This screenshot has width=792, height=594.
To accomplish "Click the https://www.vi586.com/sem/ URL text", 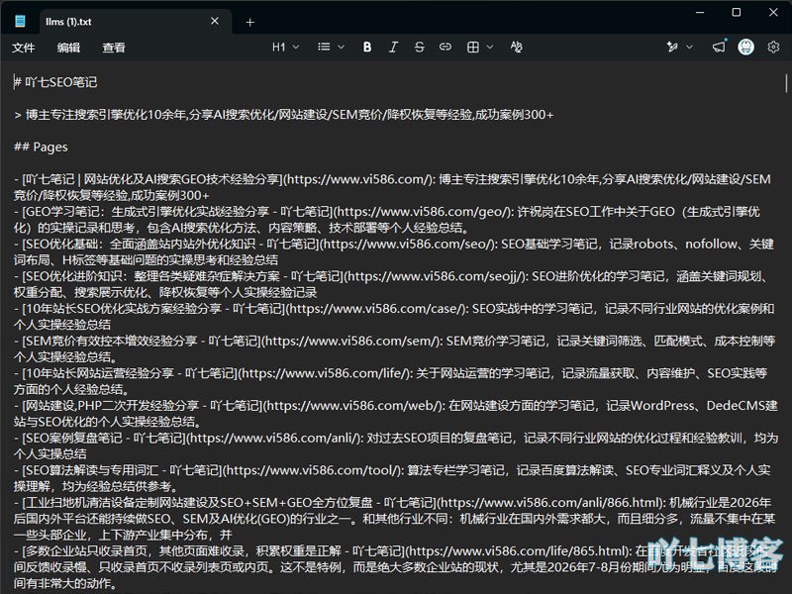I will click(x=351, y=341).
